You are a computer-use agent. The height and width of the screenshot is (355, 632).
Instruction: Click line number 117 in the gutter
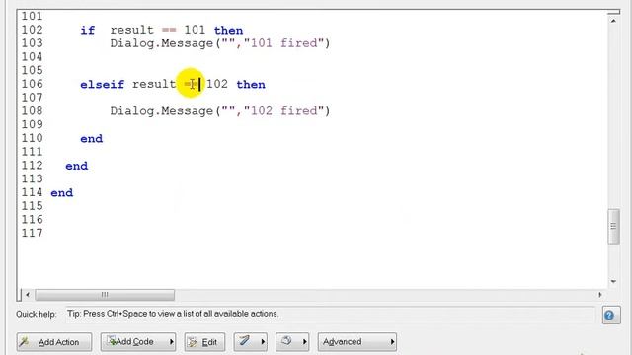[32, 233]
